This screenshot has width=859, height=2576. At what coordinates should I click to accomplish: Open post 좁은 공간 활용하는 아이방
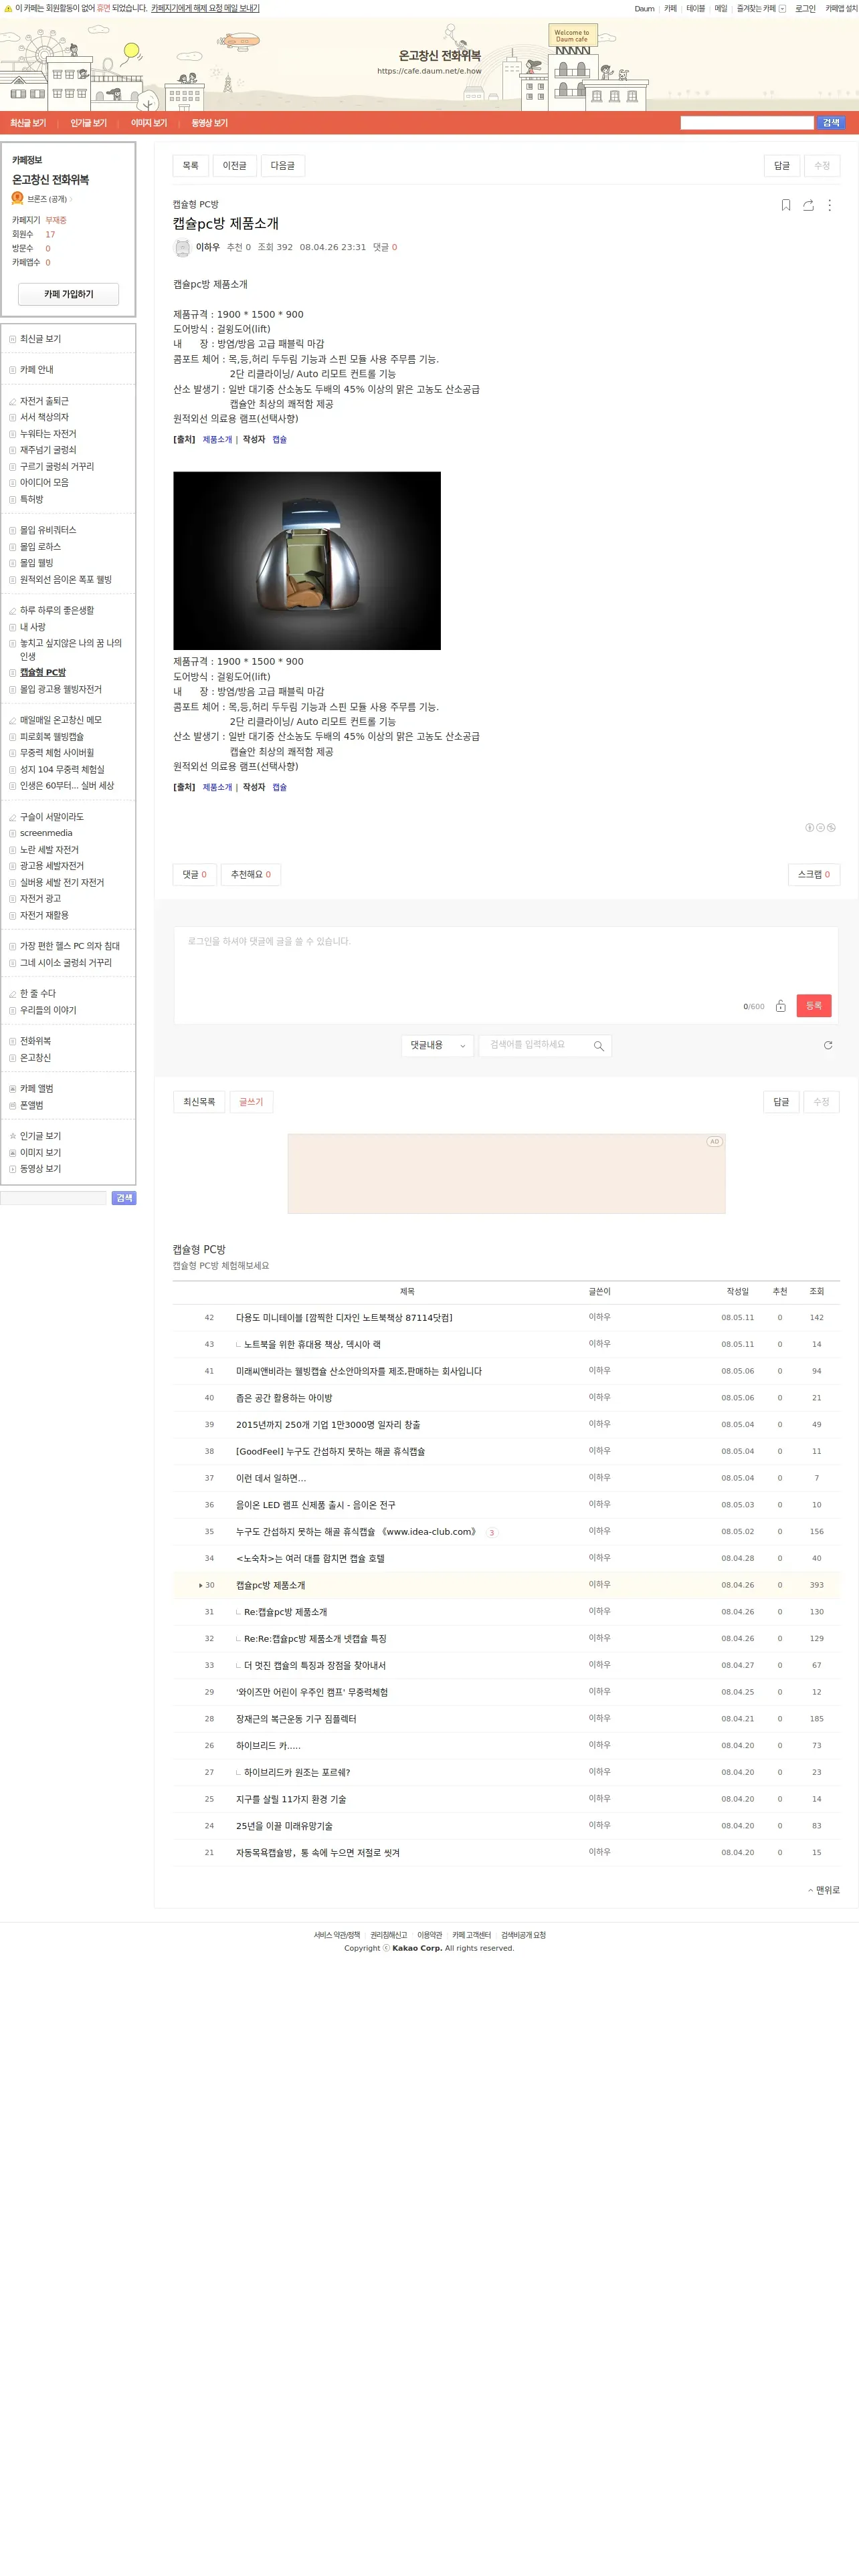[x=284, y=1398]
